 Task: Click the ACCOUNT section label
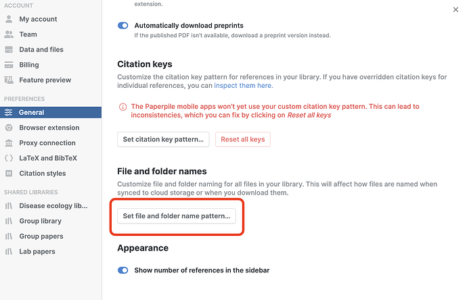click(18, 5)
